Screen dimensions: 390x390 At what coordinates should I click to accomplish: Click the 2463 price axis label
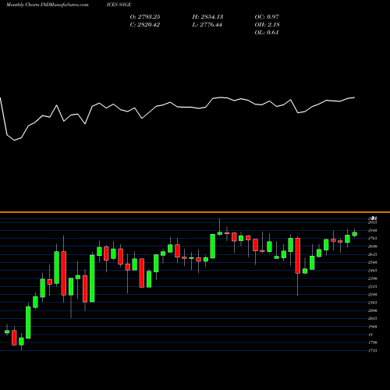click(372, 271)
